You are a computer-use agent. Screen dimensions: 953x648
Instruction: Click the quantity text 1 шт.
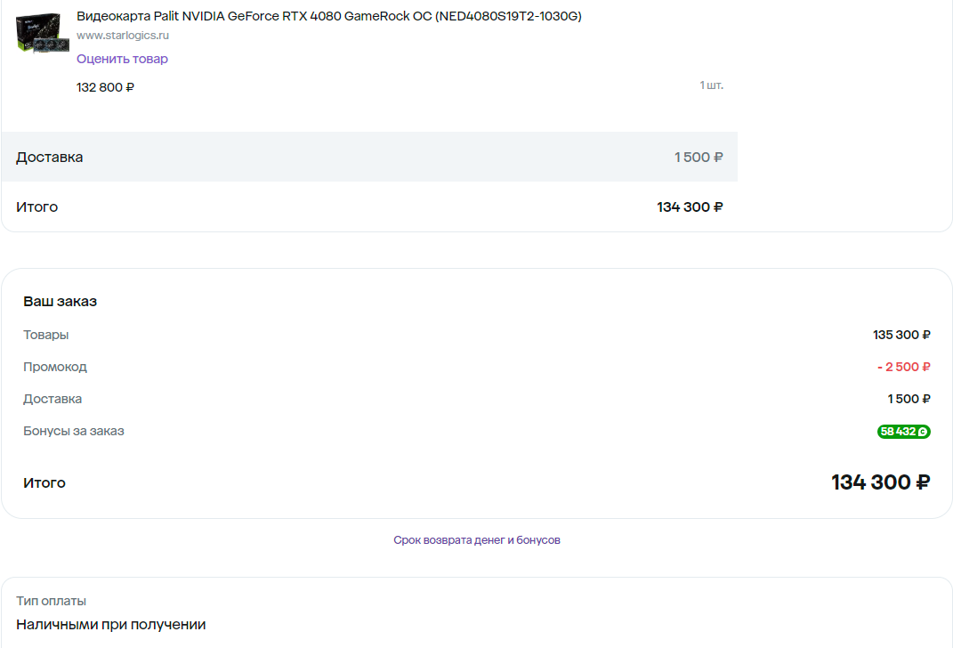pyautogui.click(x=711, y=85)
